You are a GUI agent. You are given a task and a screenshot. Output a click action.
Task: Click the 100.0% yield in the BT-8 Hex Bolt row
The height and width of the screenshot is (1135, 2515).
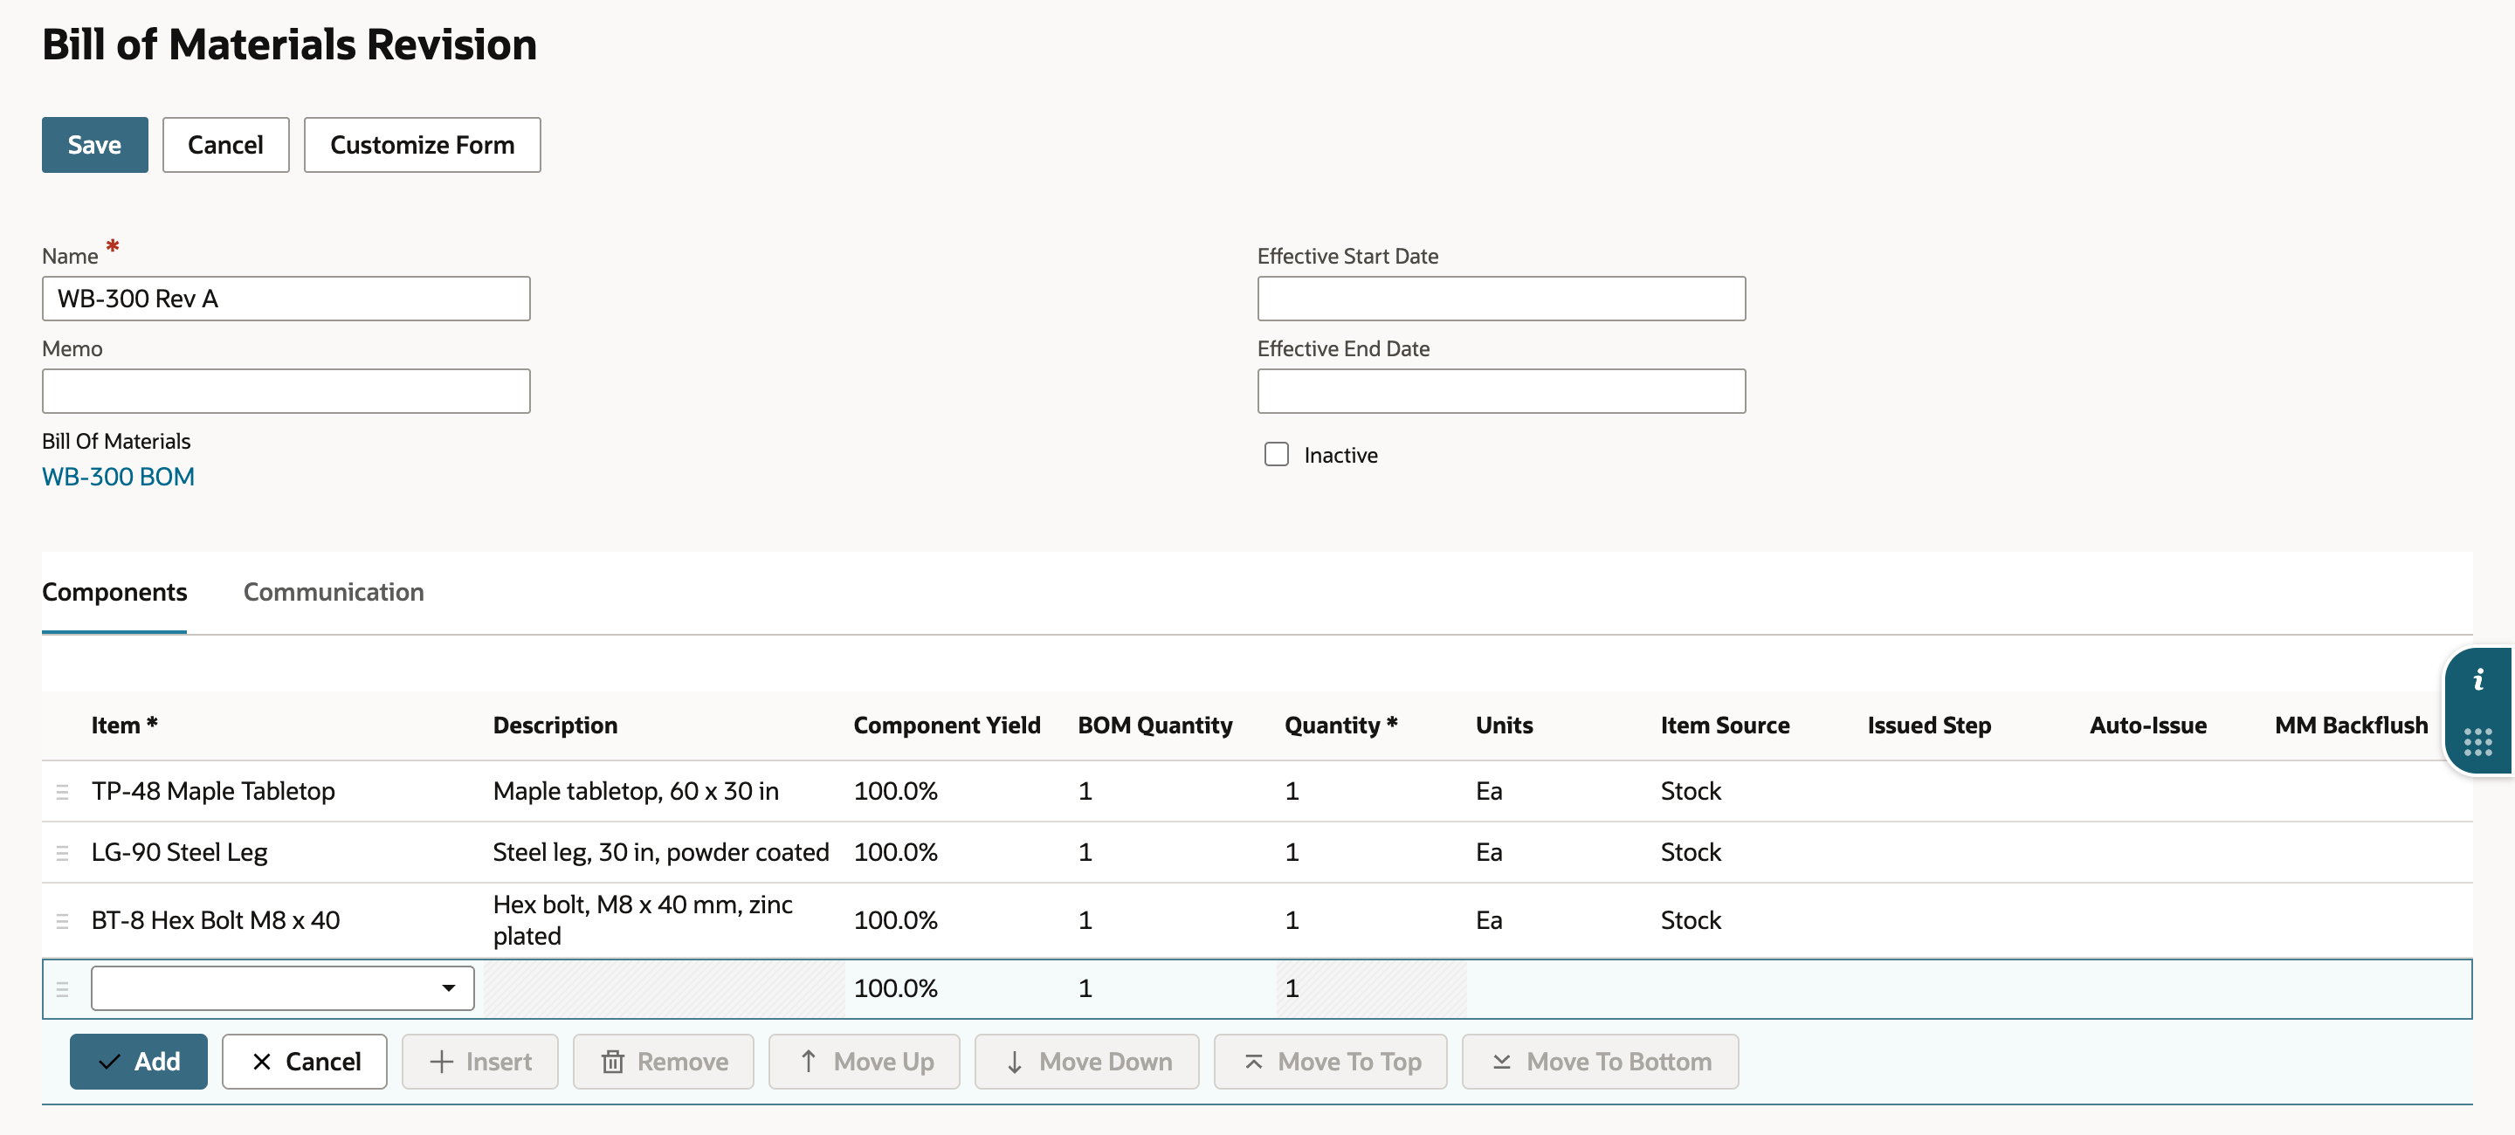click(895, 920)
